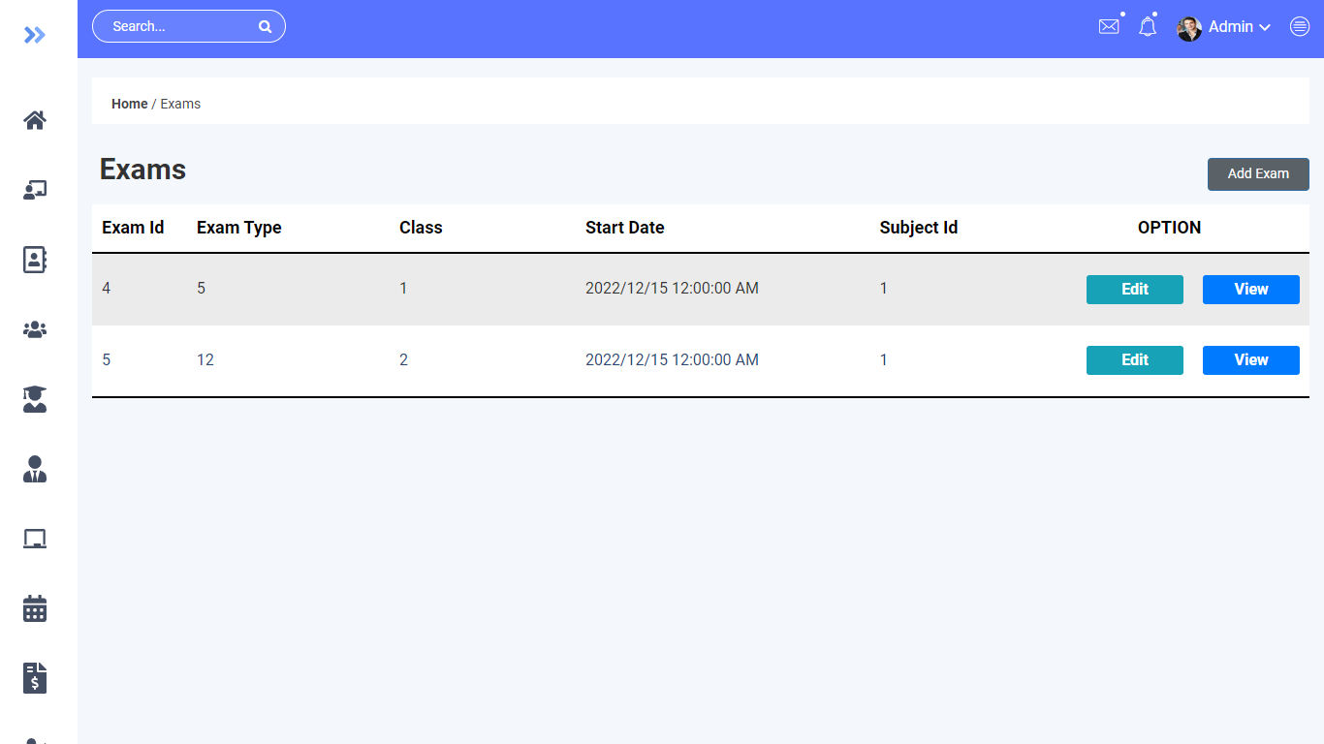Click the Admin profile avatar picture

[x=1189, y=28]
